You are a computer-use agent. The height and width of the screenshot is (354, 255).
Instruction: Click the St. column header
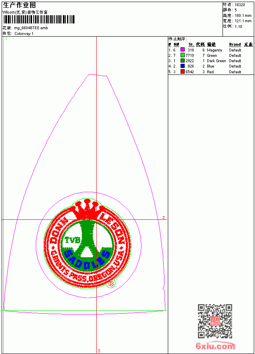191,44
